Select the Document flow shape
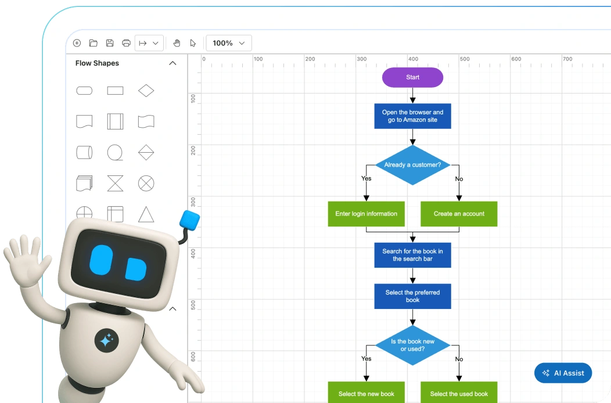 84,121
